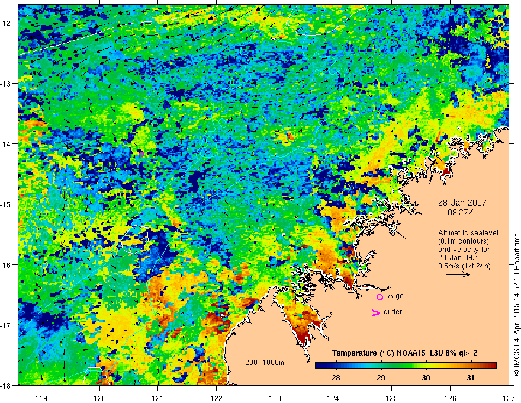Click the latitude axis label "-12"

point(7,23)
